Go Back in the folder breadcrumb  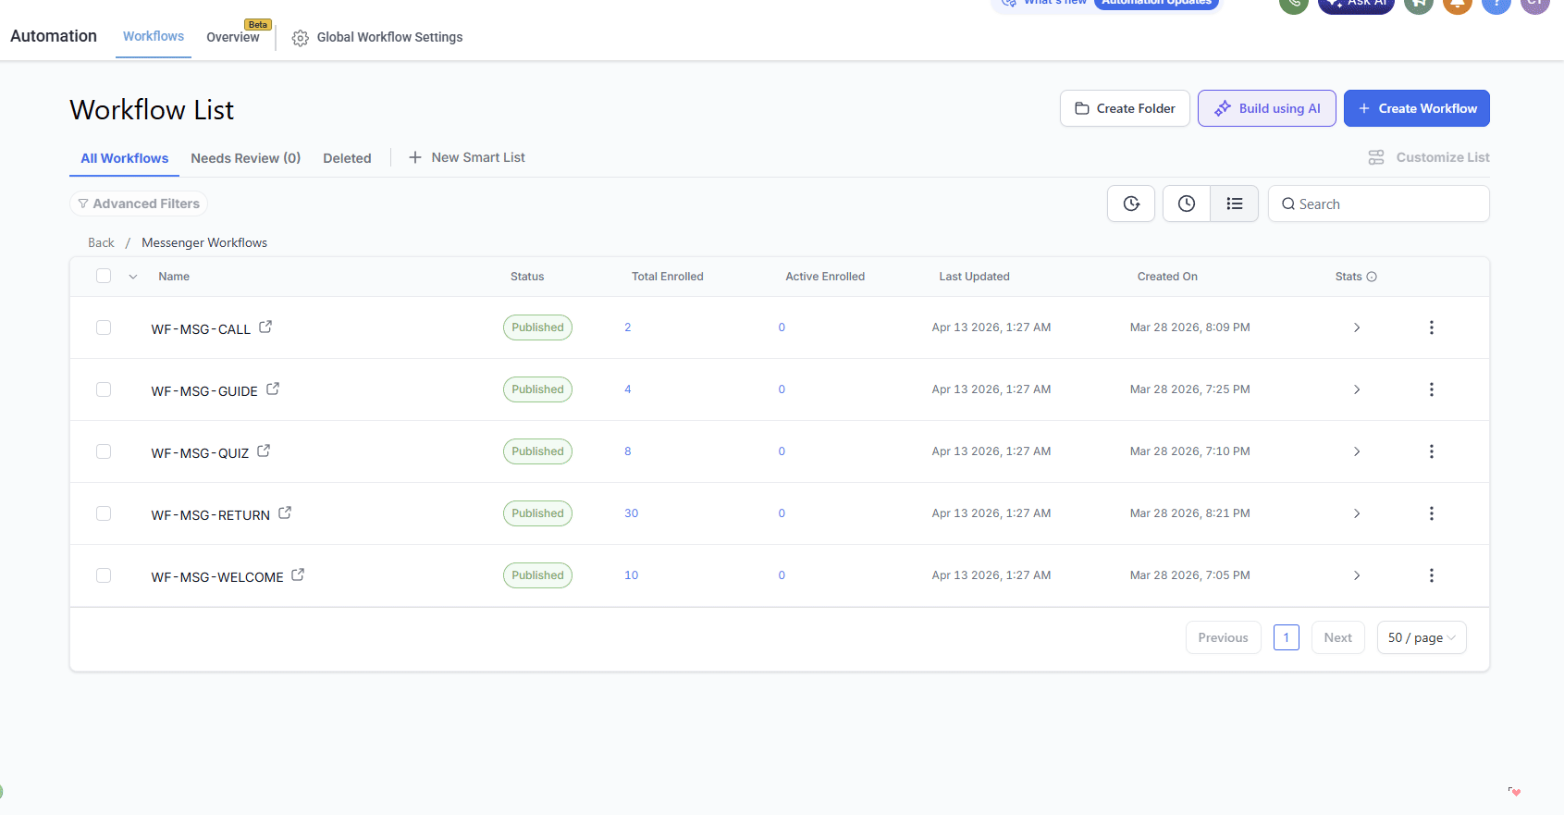101,242
